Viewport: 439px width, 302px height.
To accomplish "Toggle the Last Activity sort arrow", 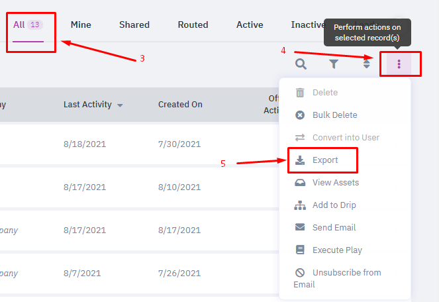I will click(120, 105).
